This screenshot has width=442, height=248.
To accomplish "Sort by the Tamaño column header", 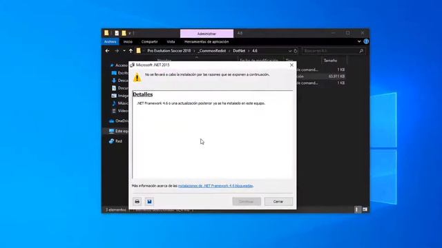I will tap(330, 61).
